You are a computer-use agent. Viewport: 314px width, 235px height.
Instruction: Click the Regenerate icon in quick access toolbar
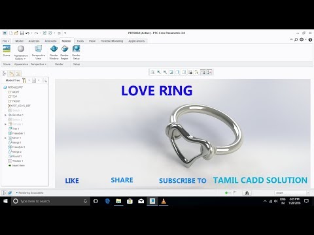pyautogui.click(x=44, y=33)
